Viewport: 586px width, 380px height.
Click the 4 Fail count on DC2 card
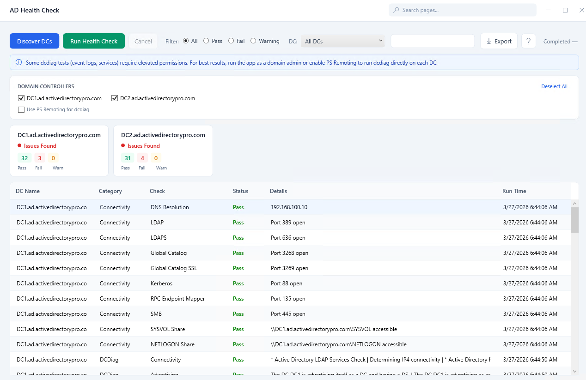pyautogui.click(x=142, y=158)
